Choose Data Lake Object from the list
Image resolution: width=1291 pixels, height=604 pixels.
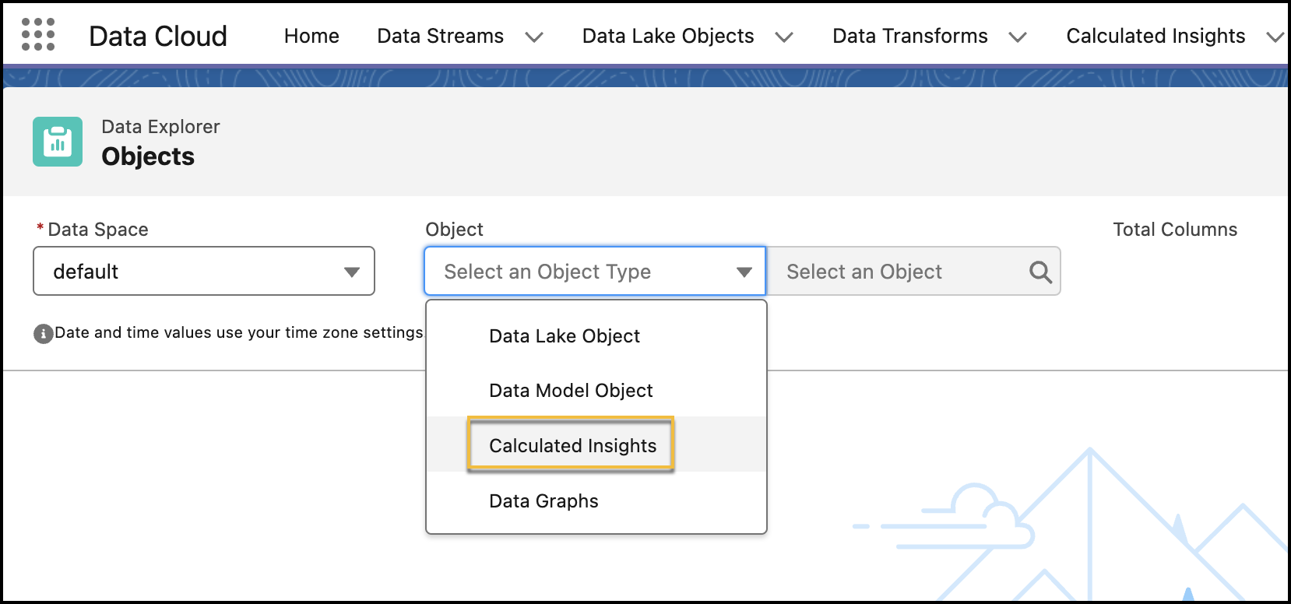(x=596, y=336)
